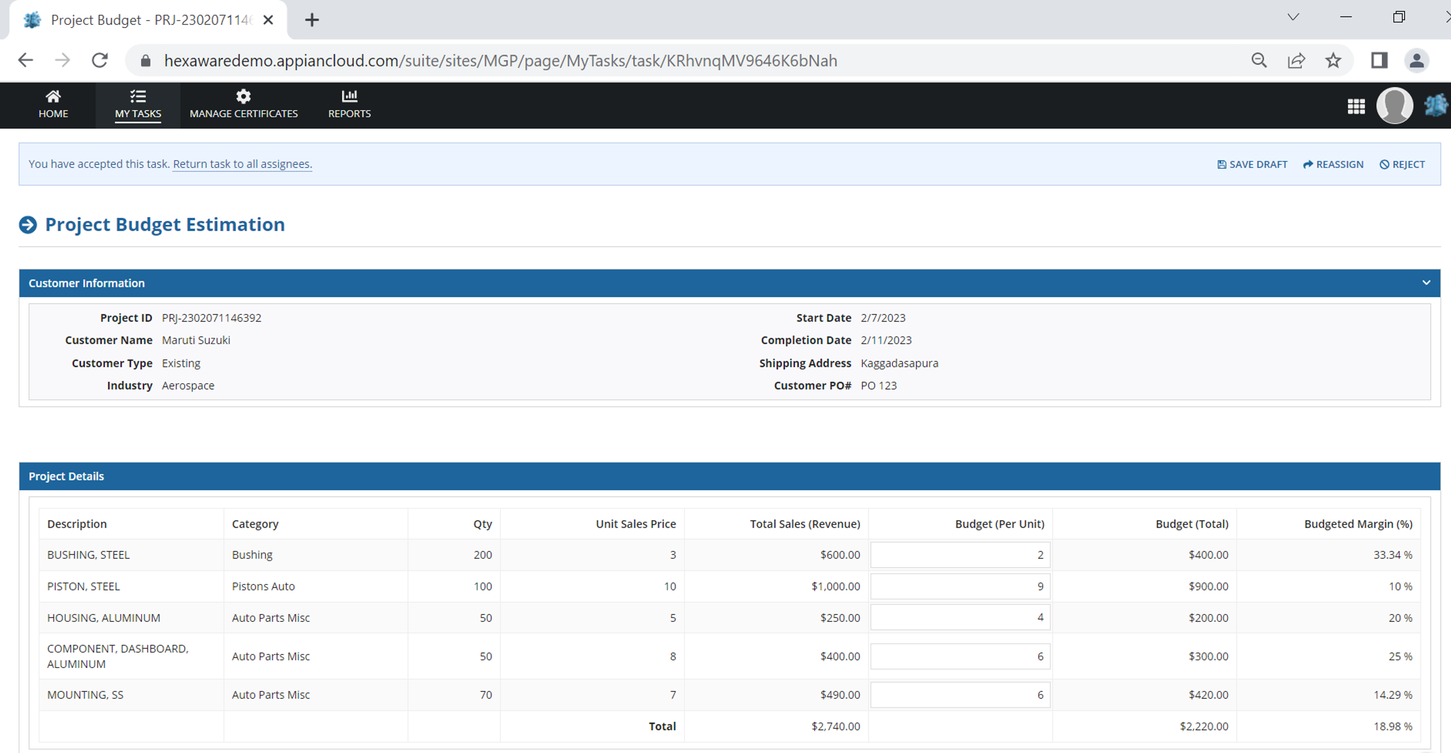
Task: Open a new browser tab
Action: pos(311,20)
